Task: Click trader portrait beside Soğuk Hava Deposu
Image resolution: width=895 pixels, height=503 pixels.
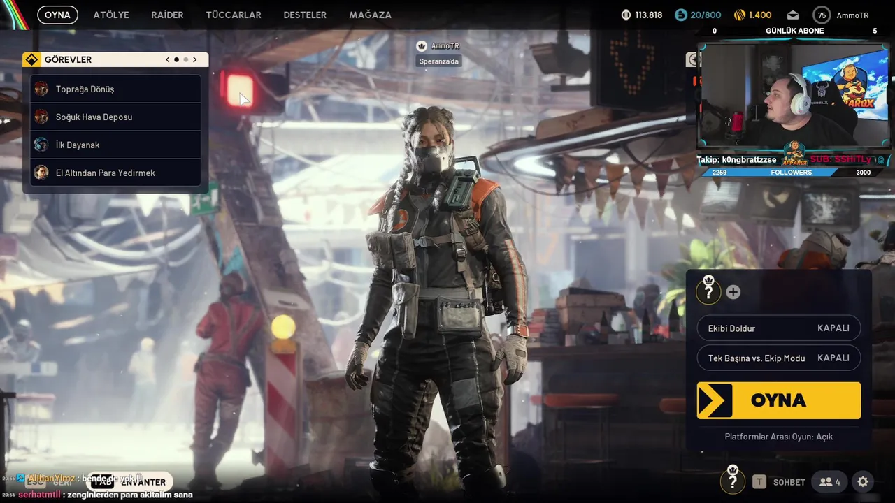Action: (41, 117)
